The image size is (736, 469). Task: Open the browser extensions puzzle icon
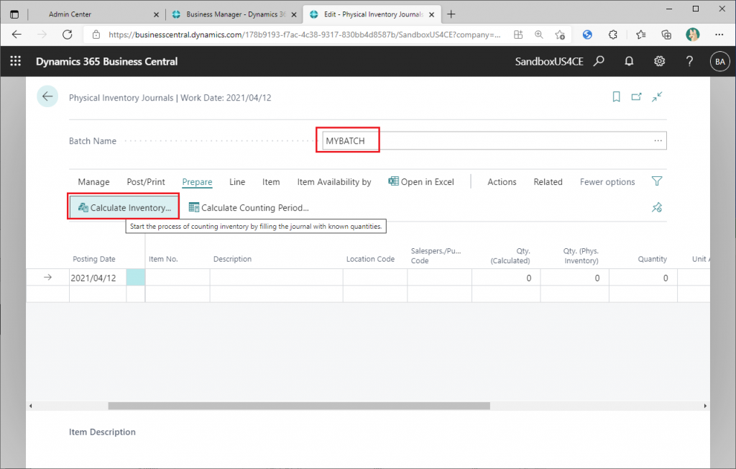[612, 35]
